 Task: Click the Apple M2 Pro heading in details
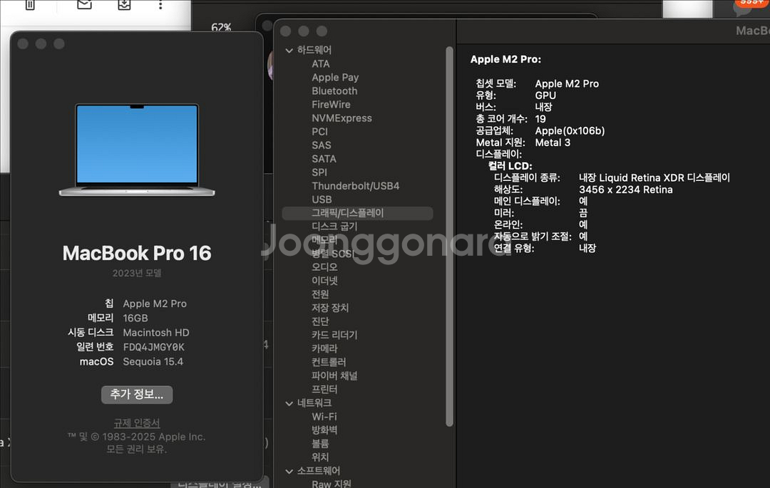(505, 59)
